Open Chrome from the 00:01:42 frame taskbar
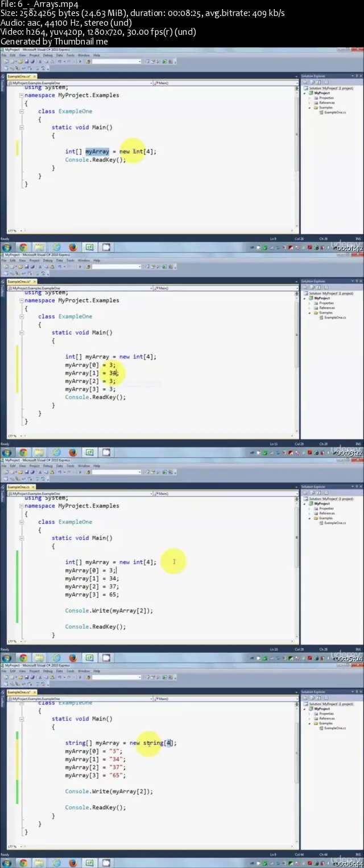This screenshot has width=364, height=868. click(23, 247)
